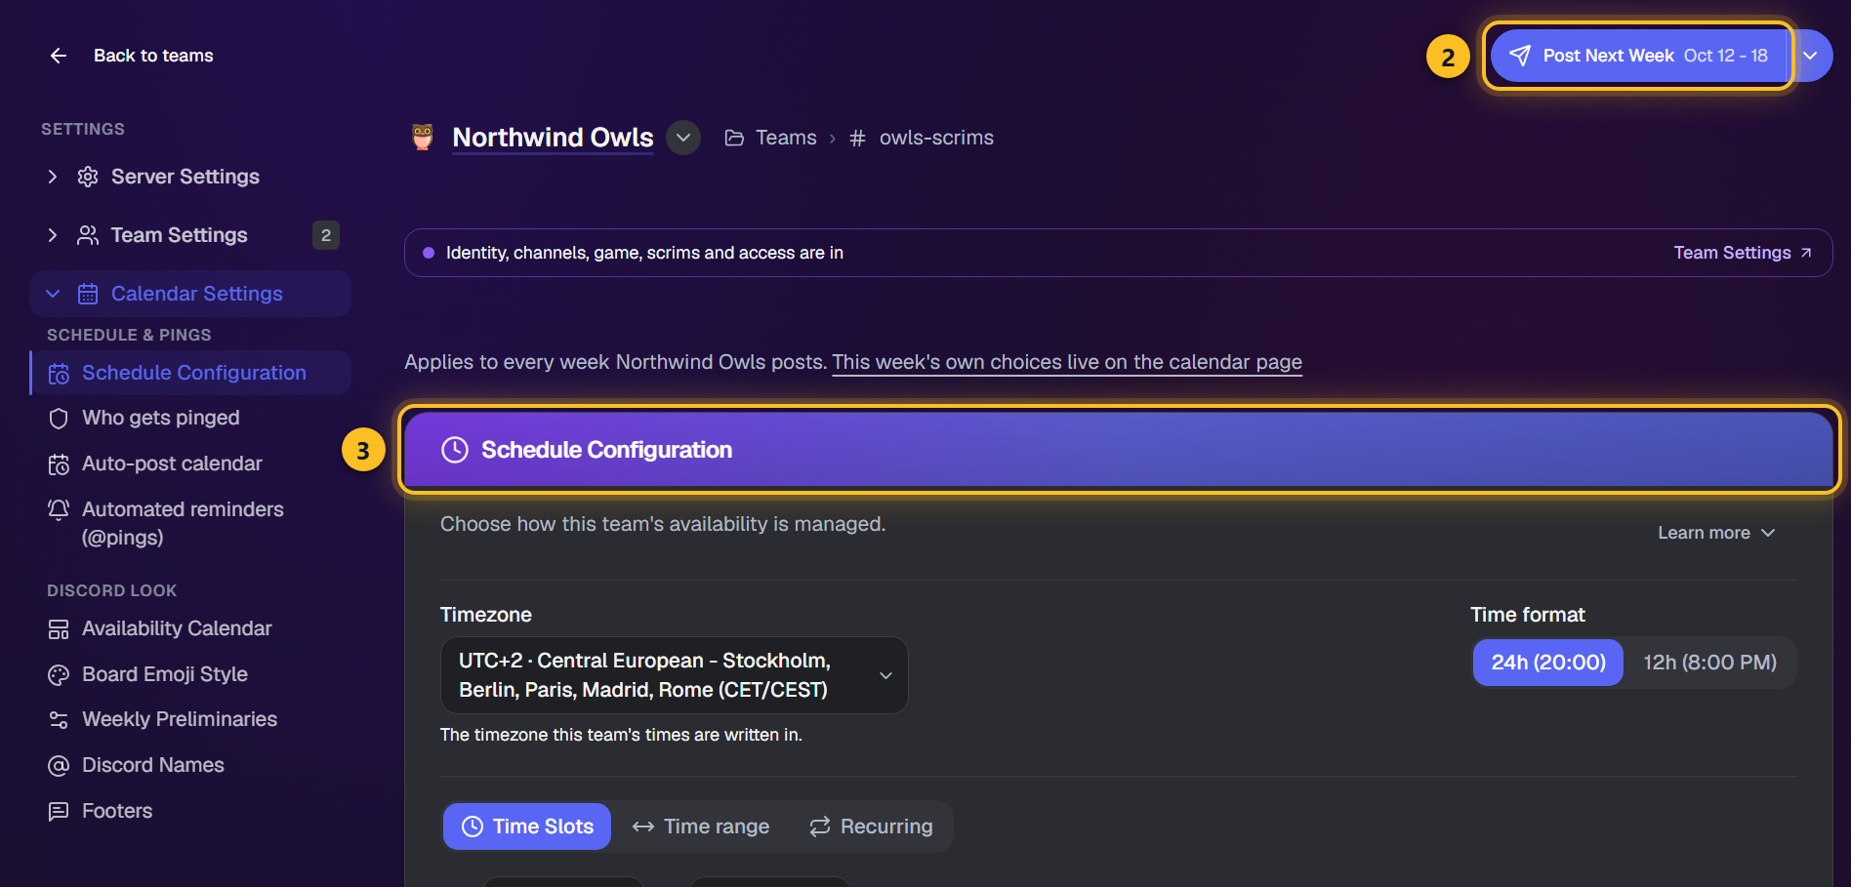Click the Schedule Configuration clock icon
The width and height of the screenshot is (1851, 887).
[x=455, y=450]
